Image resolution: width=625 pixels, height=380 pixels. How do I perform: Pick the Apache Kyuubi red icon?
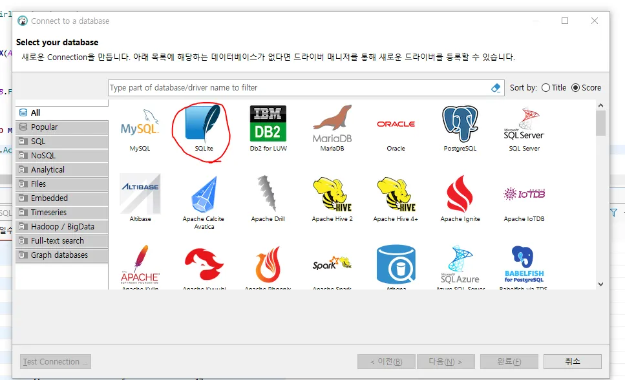click(x=204, y=264)
